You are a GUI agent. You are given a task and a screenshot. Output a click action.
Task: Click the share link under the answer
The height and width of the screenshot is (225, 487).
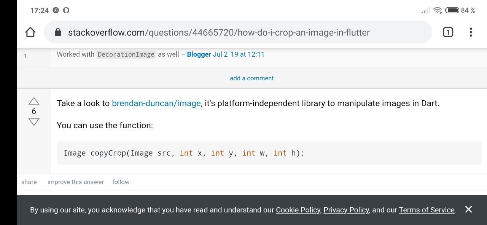point(29,182)
